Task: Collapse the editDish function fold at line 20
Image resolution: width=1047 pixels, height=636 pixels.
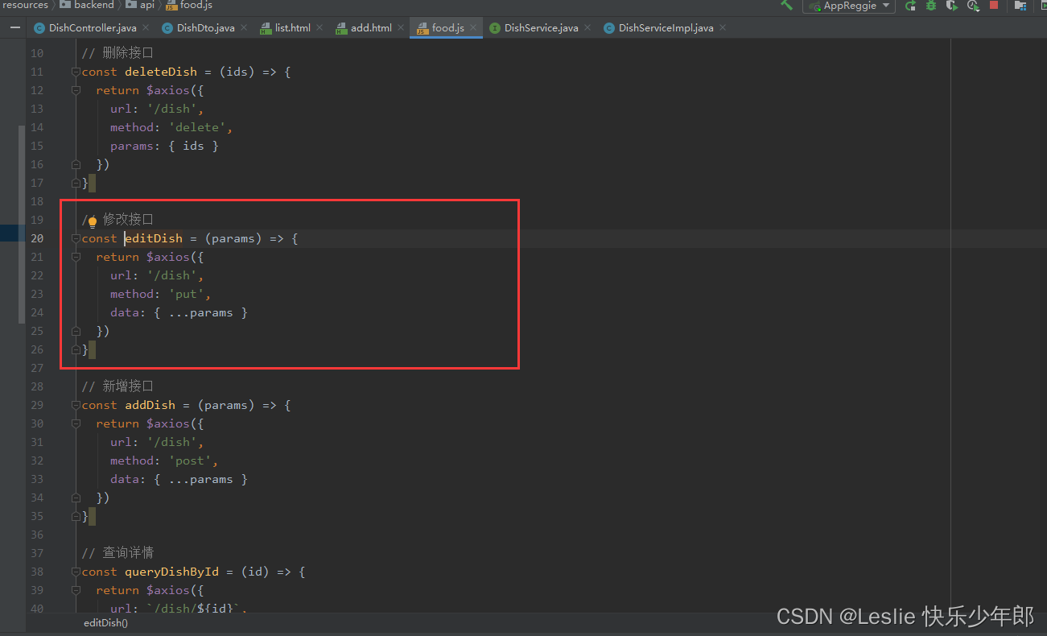Action: click(76, 238)
